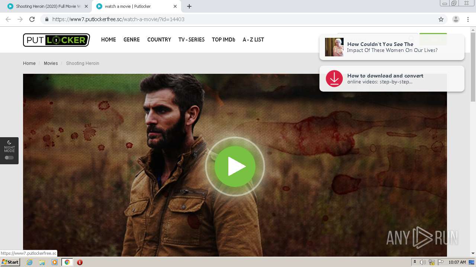The image size is (476, 267).
Task: Open Windows Explorer from taskbar
Action: [42, 262]
